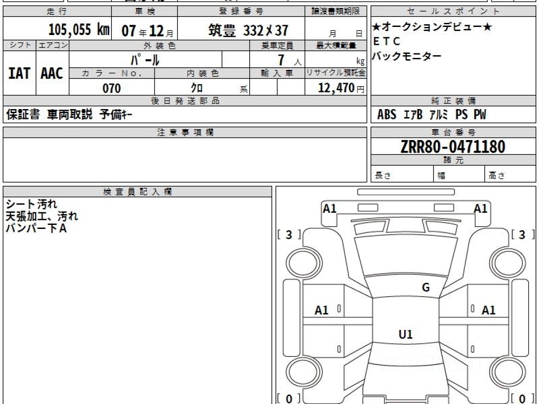Select the 走行 column header
Image resolution: width=539 pixels, height=404 pixels.
click(x=57, y=12)
